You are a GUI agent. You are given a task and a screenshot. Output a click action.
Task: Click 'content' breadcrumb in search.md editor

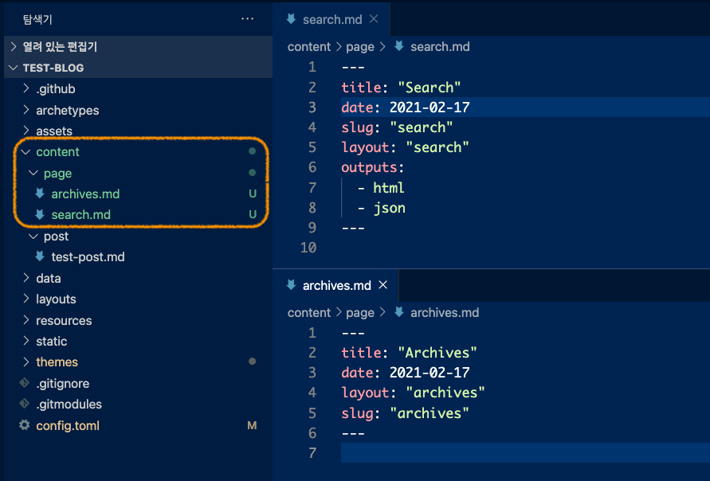[308, 47]
